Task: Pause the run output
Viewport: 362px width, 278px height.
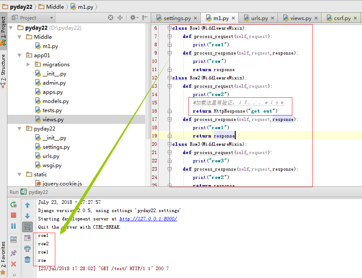Action: point(14,226)
